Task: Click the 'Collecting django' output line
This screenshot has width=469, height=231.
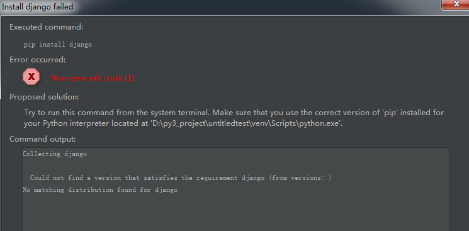Action: (55, 154)
